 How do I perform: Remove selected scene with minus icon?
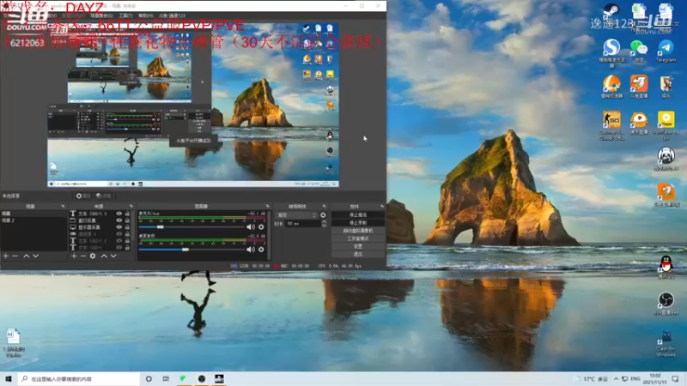[15, 256]
